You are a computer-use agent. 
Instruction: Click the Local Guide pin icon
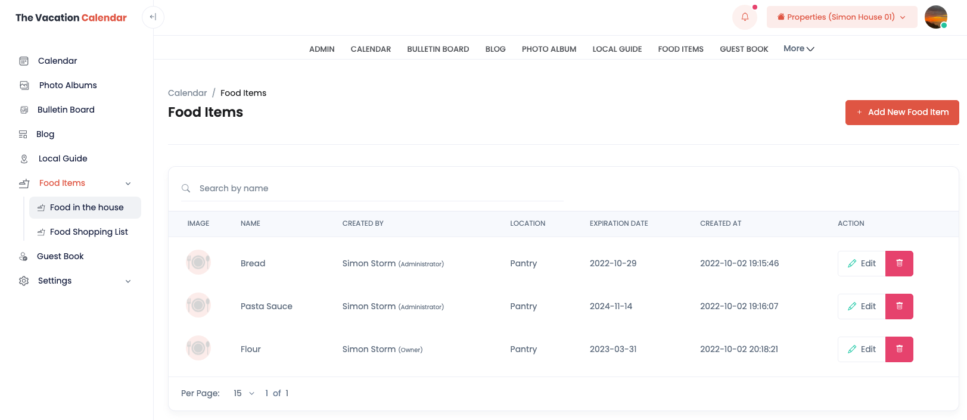pyautogui.click(x=24, y=158)
